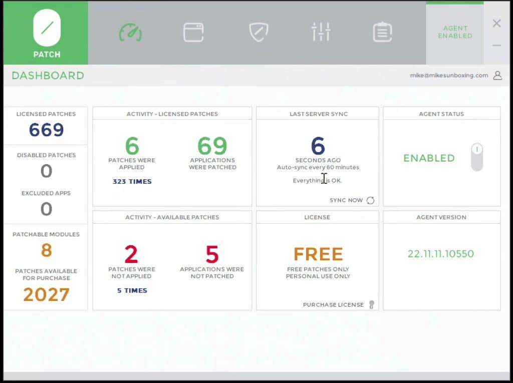Click the Sync Now link

(346, 200)
